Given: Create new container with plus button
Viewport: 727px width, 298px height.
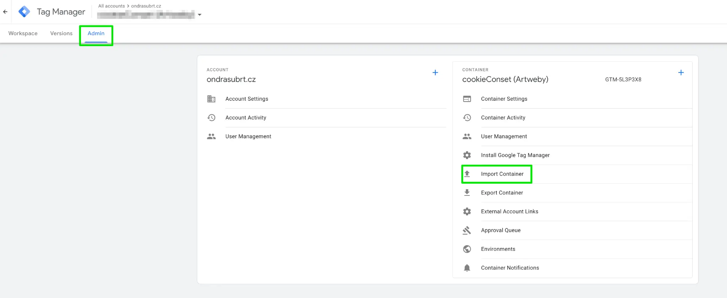Looking at the screenshot, I should tap(681, 73).
